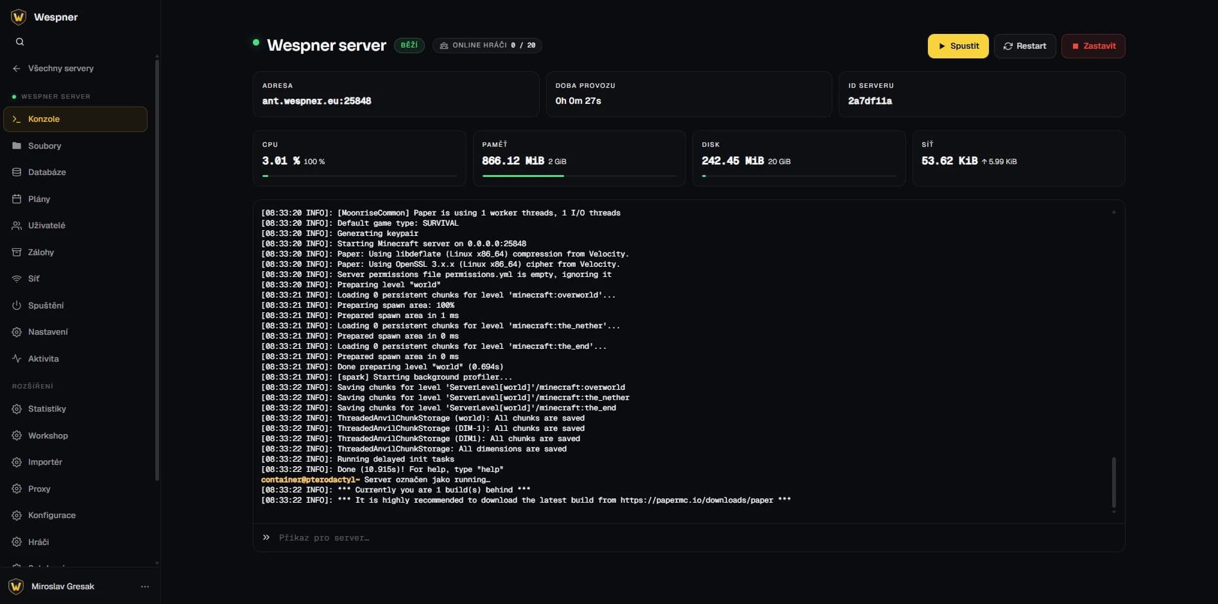Viewport: 1218px width, 604px height.
Task: Open Zálohy backups page
Action: 75,253
